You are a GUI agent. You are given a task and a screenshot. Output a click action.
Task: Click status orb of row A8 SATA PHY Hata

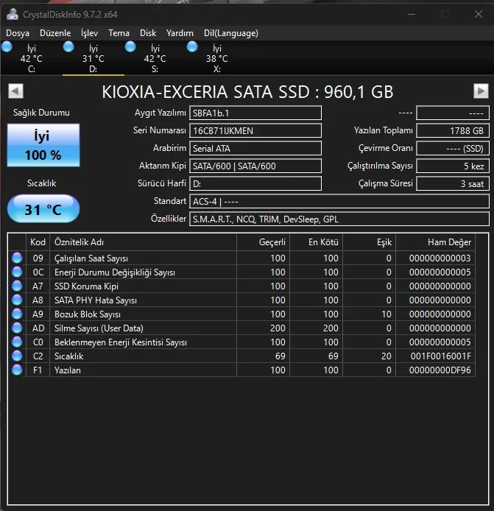pos(17,300)
